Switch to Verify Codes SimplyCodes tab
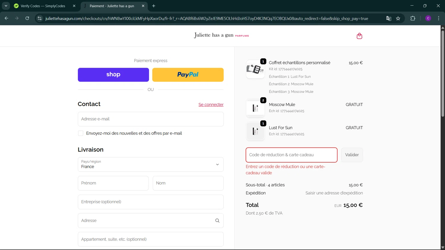445x250 pixels. point(43,6)
